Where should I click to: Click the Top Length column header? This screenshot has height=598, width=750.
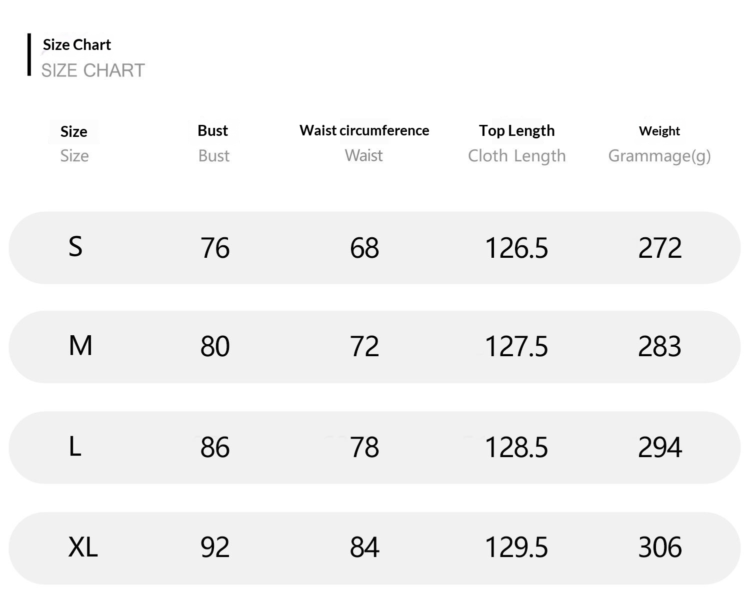516,131
